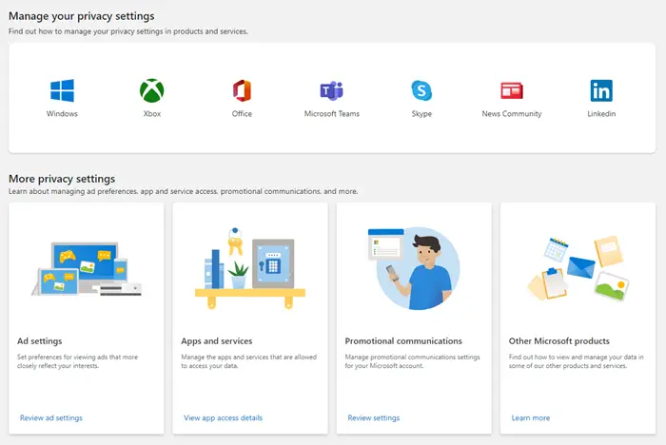Viewport: 666px width, 445px height.
Task: Open the Review settings link
Action: click(374, 417)
